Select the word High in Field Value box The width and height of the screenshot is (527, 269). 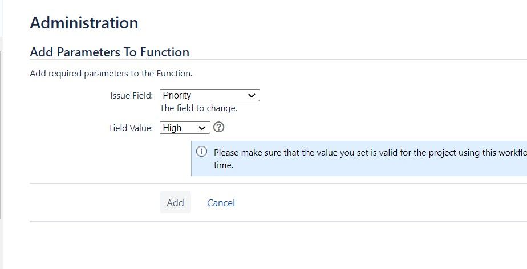[x=172, y=128]
